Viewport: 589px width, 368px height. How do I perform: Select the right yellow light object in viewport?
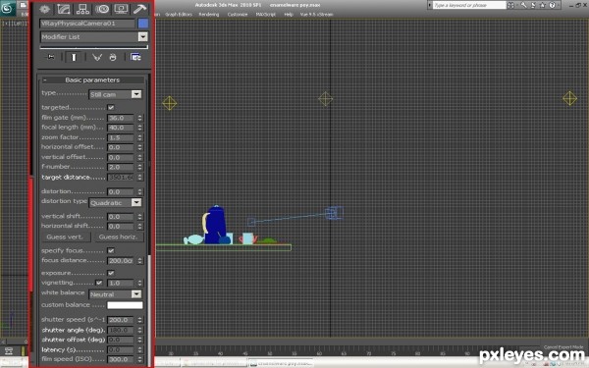click(569, 99)
